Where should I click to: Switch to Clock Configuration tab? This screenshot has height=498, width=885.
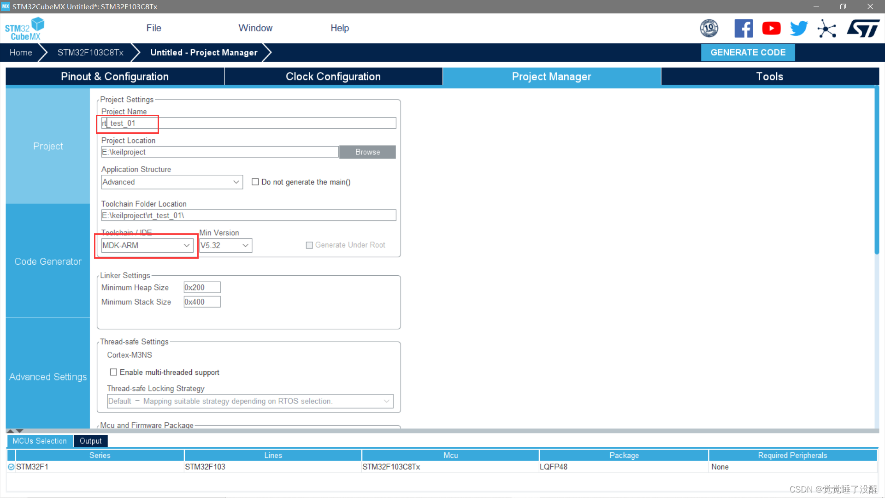pos(333,77)
